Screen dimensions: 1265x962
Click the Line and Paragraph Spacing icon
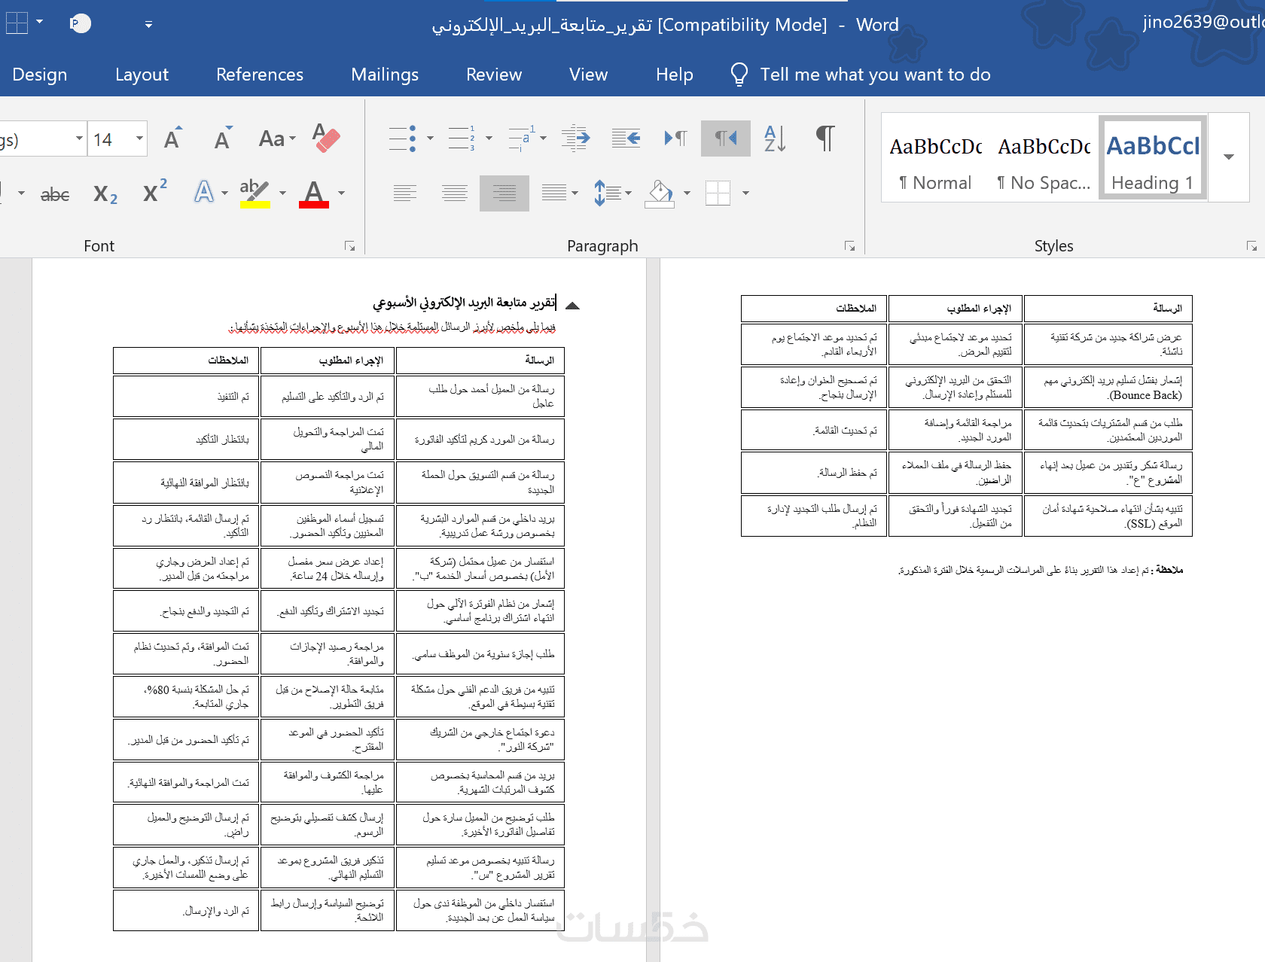click(x=607, y=193)
